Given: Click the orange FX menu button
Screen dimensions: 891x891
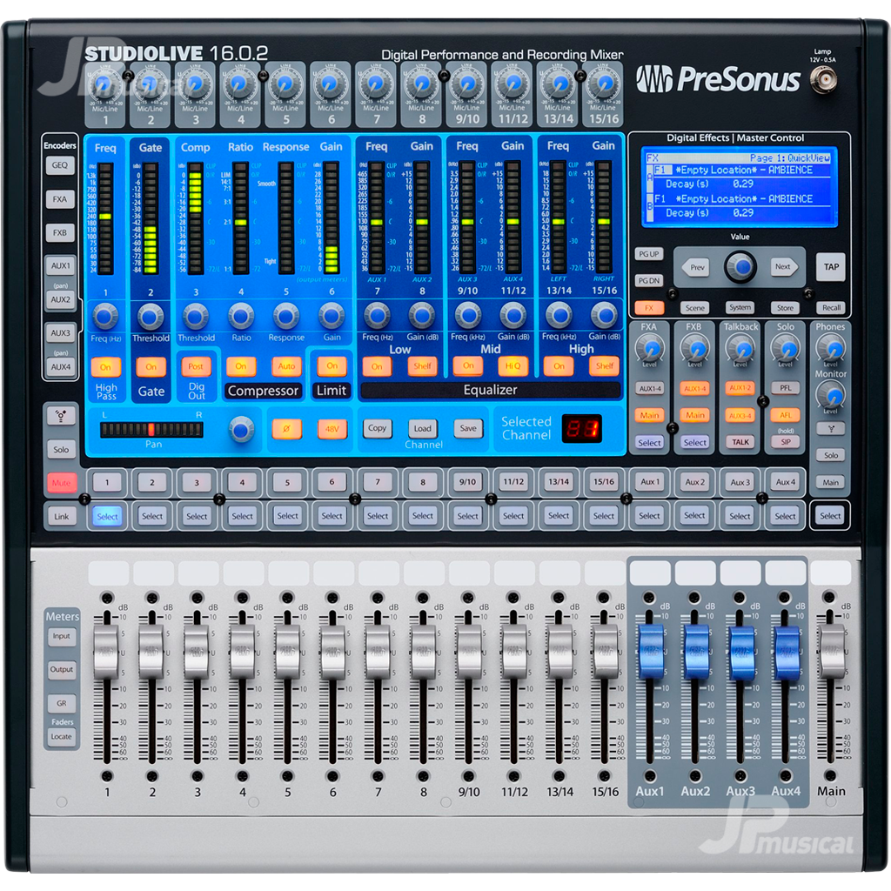Looking at the screenshot, I should tap(649, 308).
